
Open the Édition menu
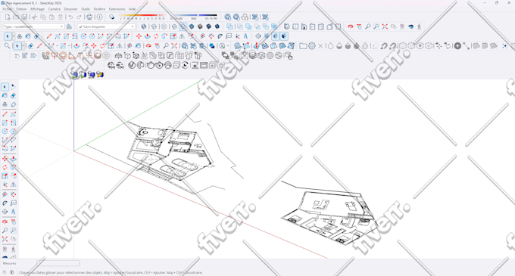(21, 9)
